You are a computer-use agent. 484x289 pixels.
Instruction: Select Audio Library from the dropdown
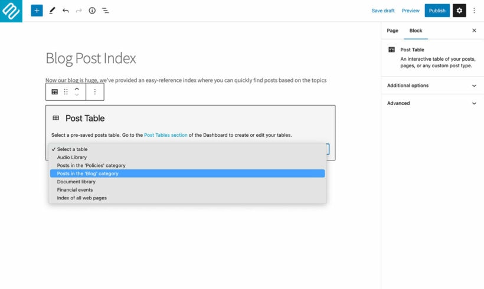(72, 157)
